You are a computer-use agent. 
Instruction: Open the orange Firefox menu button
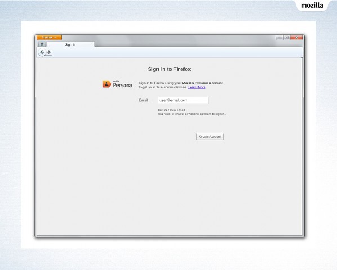tap(49, 37)
